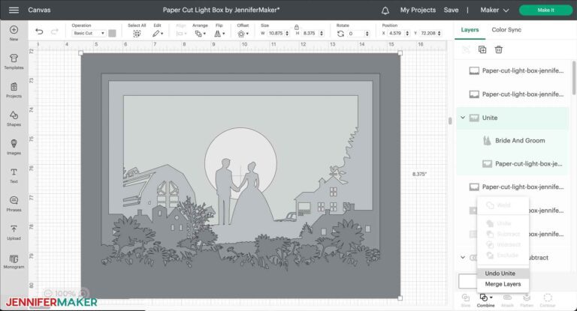The image size is (577, 311).
Task: Click the Rotate angle field
Action: pyautogui.click(x=356, y=34)
